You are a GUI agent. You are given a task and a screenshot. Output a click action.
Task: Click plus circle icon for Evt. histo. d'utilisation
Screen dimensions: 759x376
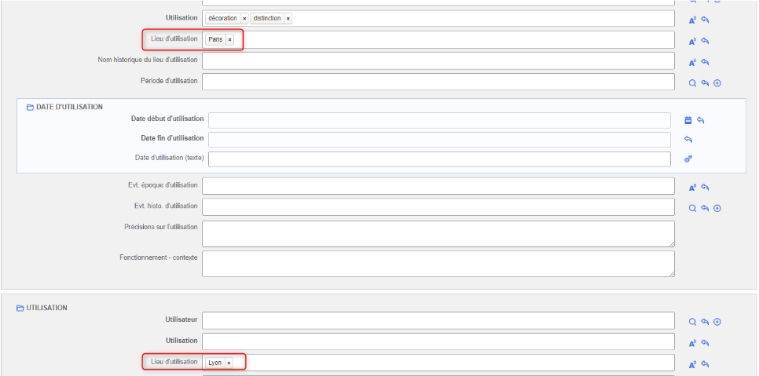click(x=717, y=208)
